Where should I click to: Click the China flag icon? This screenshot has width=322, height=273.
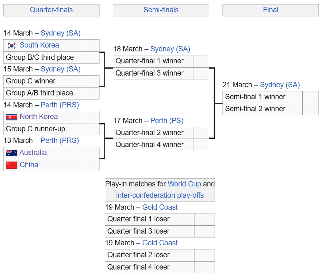pos(12,165)
